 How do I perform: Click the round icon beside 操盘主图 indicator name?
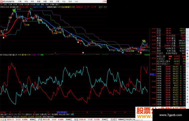coord(11,7)
